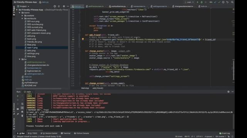Click the yellow lightbulb intention icon
247x138 pixels.
point(83,39)
